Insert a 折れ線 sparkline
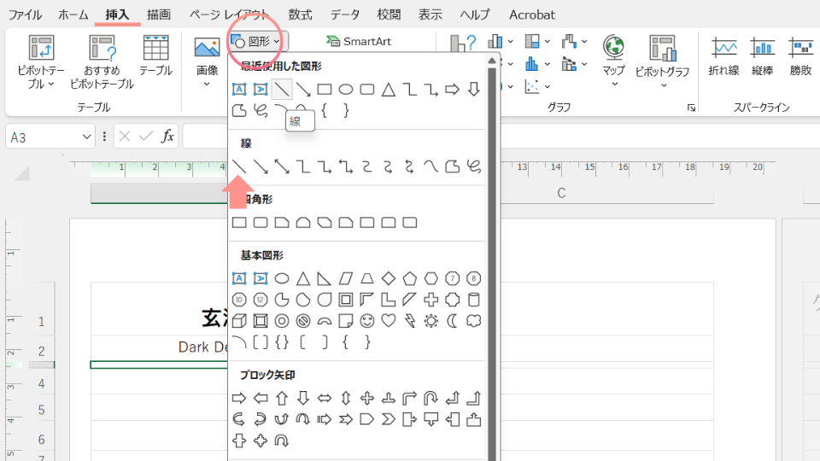The height and width of the screenshot is (461, 820). tap(723, 55)
